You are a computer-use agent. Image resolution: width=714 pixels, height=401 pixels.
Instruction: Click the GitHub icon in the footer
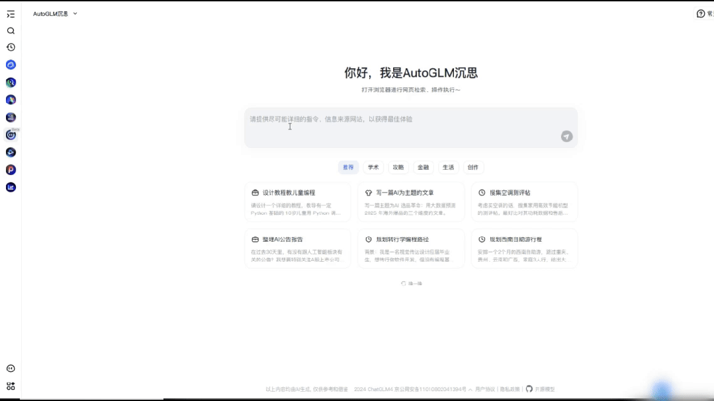(x=529, y=389)
